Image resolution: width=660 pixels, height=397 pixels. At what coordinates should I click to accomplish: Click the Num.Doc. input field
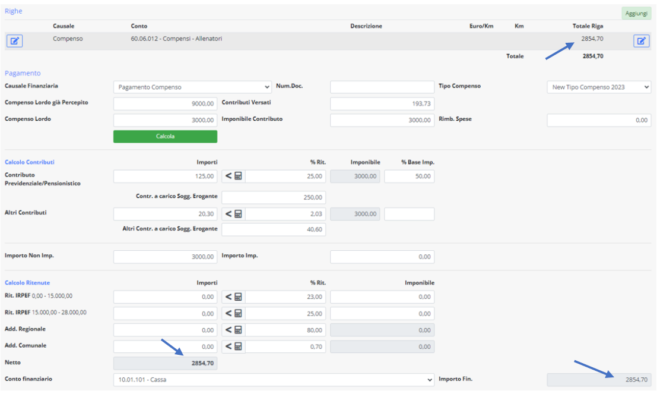coord(382,87)
